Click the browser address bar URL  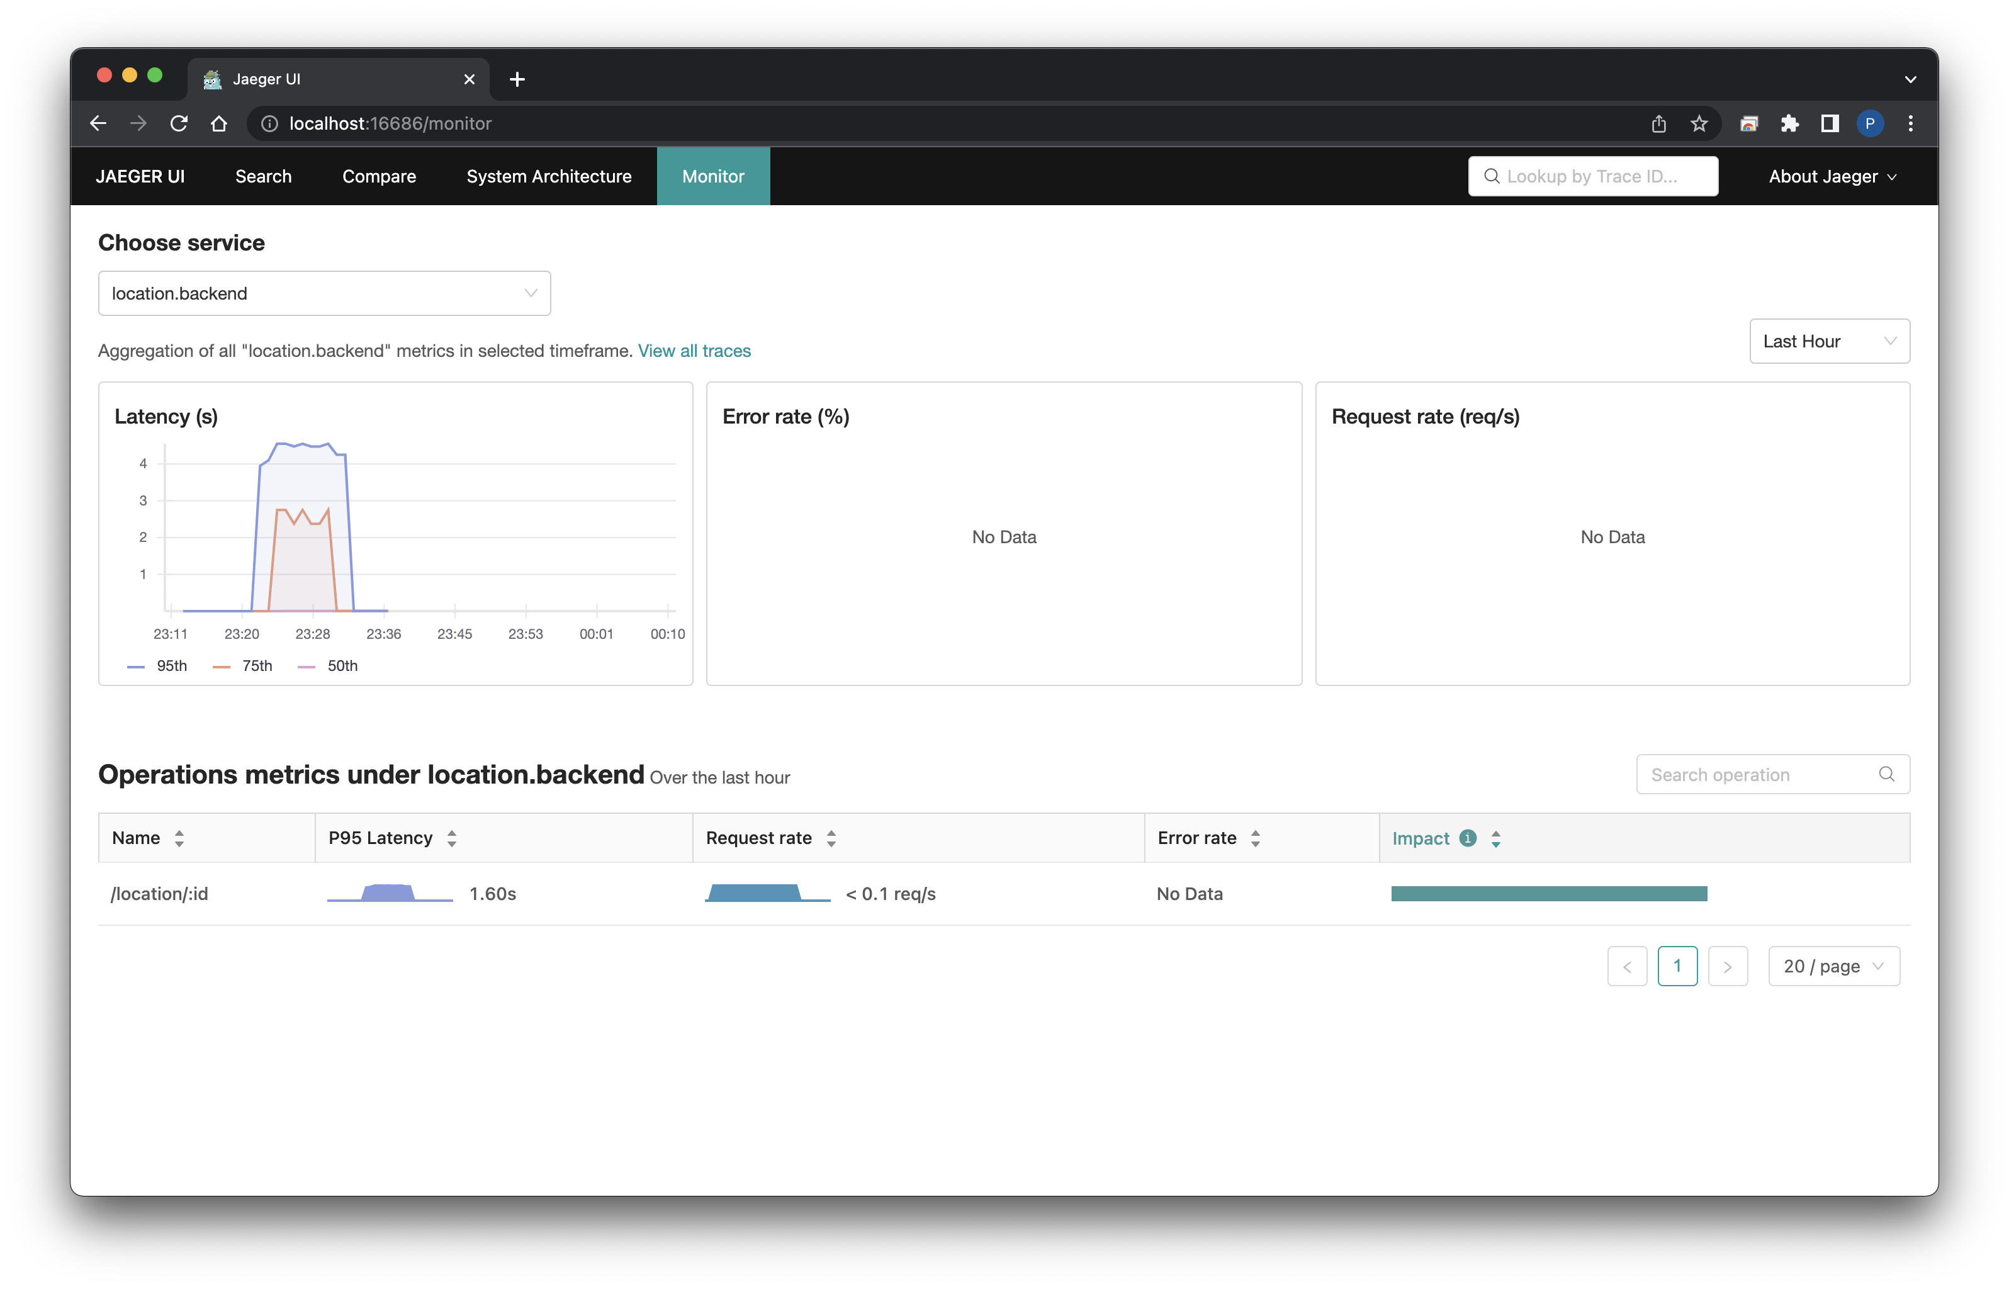(390, 123)
